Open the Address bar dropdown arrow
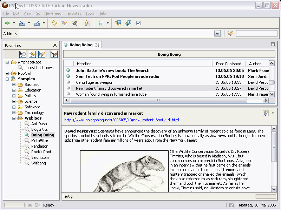 point(217,34)
